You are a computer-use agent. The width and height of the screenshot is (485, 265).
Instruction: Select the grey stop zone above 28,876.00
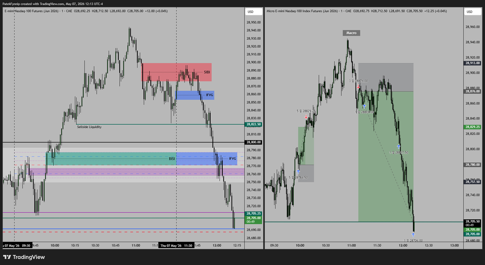point(386,77)
